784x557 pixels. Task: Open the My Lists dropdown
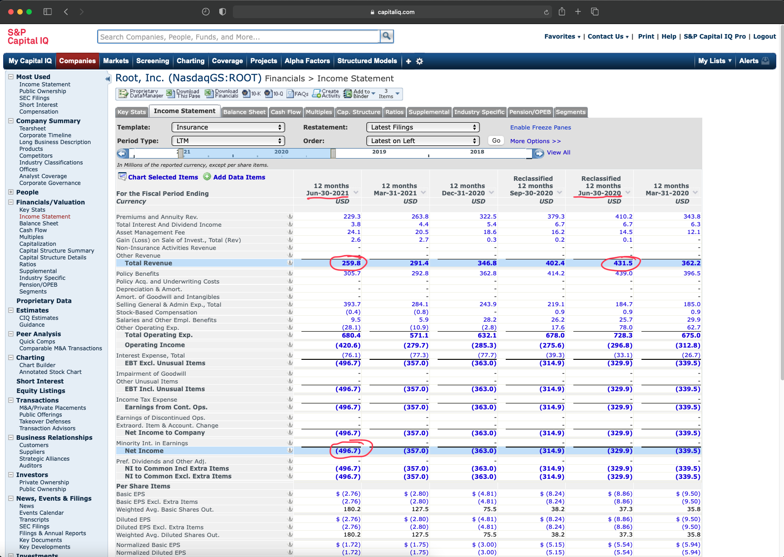(715, 61)
